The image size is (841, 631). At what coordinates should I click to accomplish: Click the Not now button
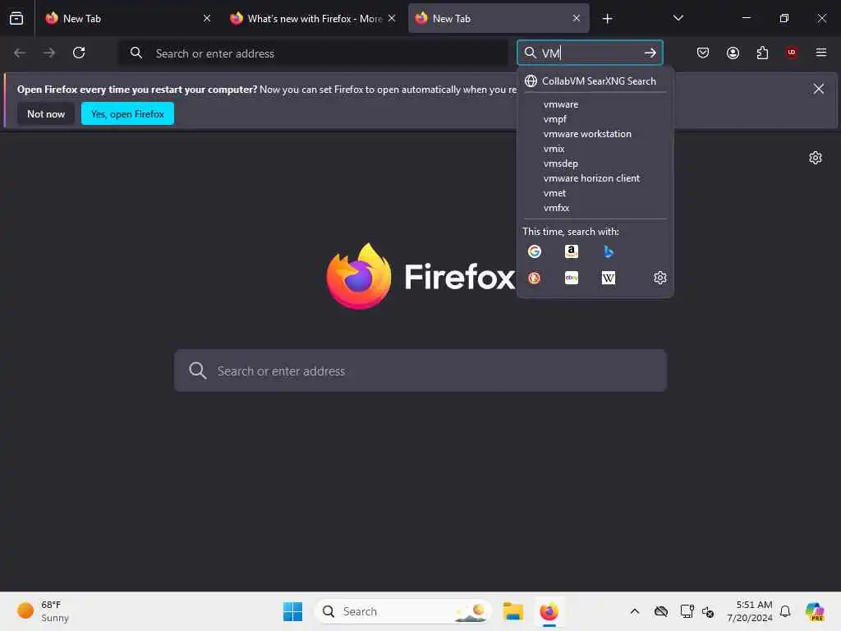point(46,113)
